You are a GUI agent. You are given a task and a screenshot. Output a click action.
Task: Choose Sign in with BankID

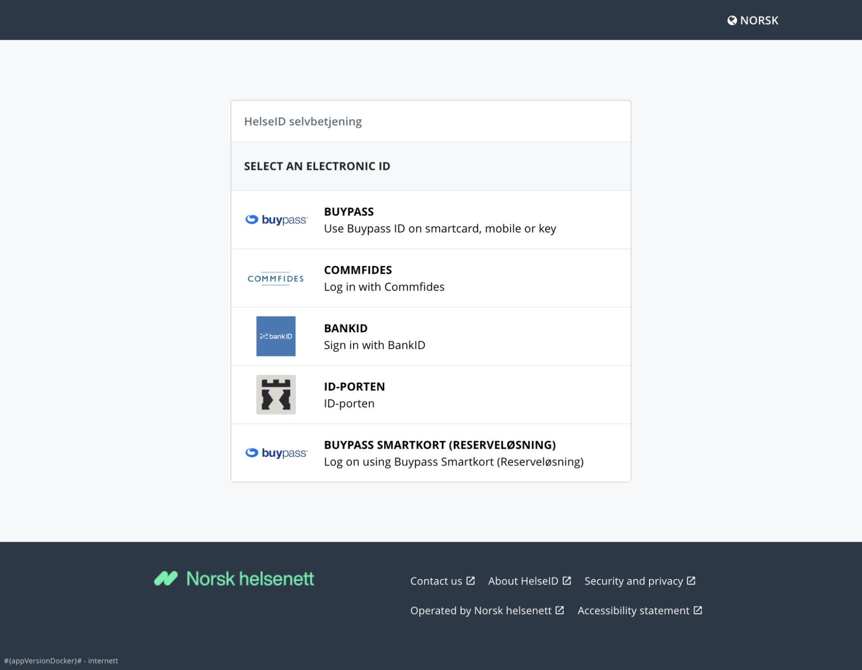coord(431,336)
